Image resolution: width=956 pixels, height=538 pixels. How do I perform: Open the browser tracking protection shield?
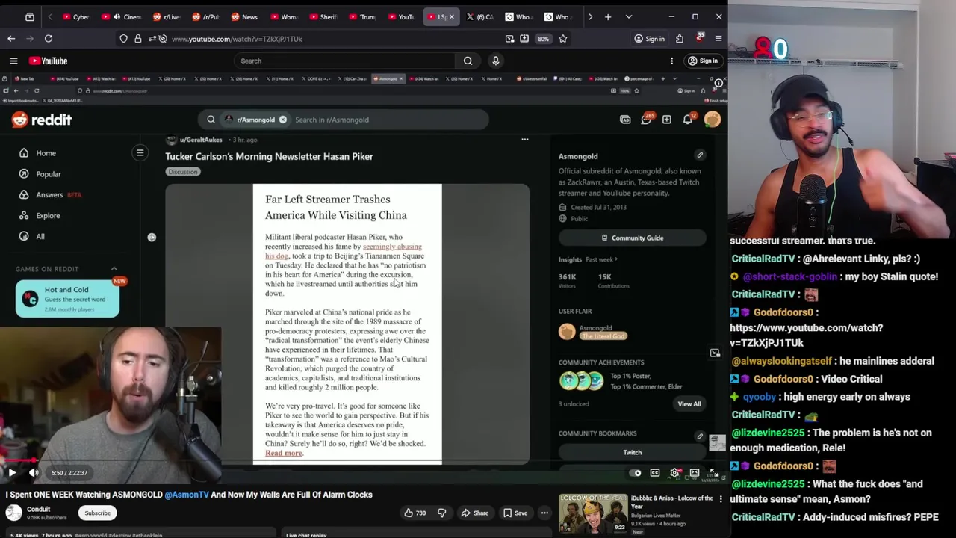tap(123, 38)
